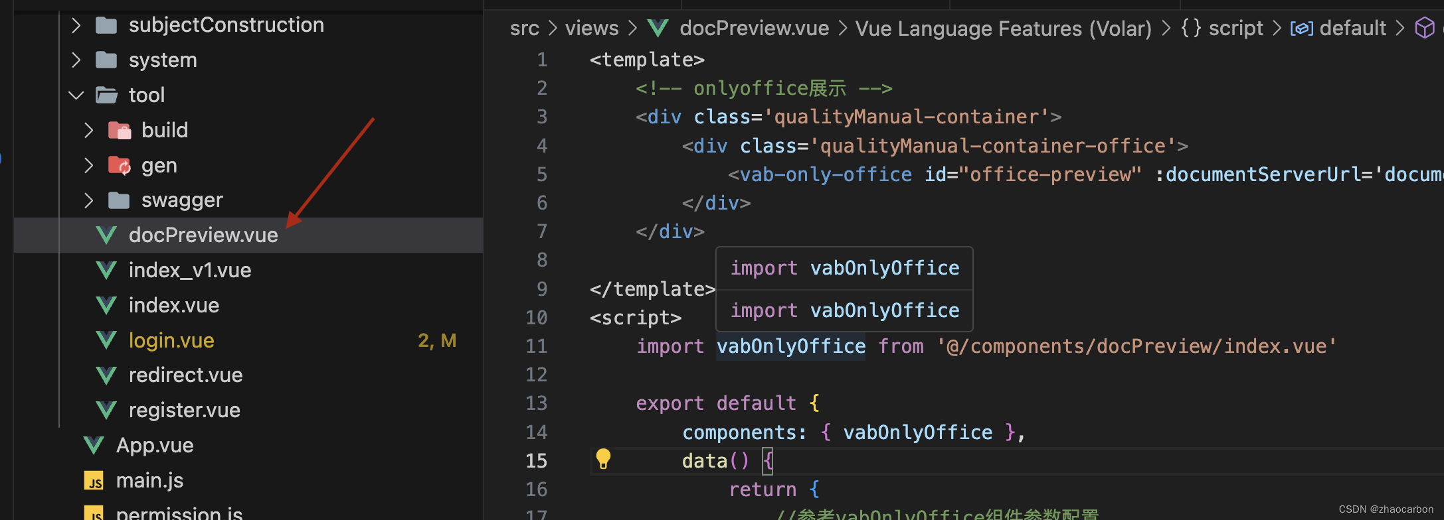The width and height of the screenshot is (1444, 520).
Task: Click the Vue icon beside App.vue
Action: [94, 446]
